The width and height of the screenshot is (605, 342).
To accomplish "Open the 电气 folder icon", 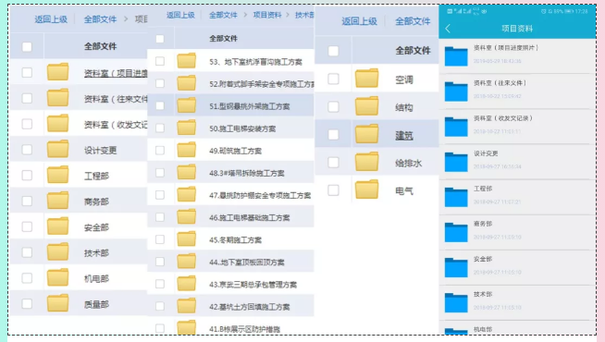I will [x=366, y=189].
